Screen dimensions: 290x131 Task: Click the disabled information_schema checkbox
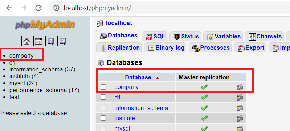click(103, 107)
